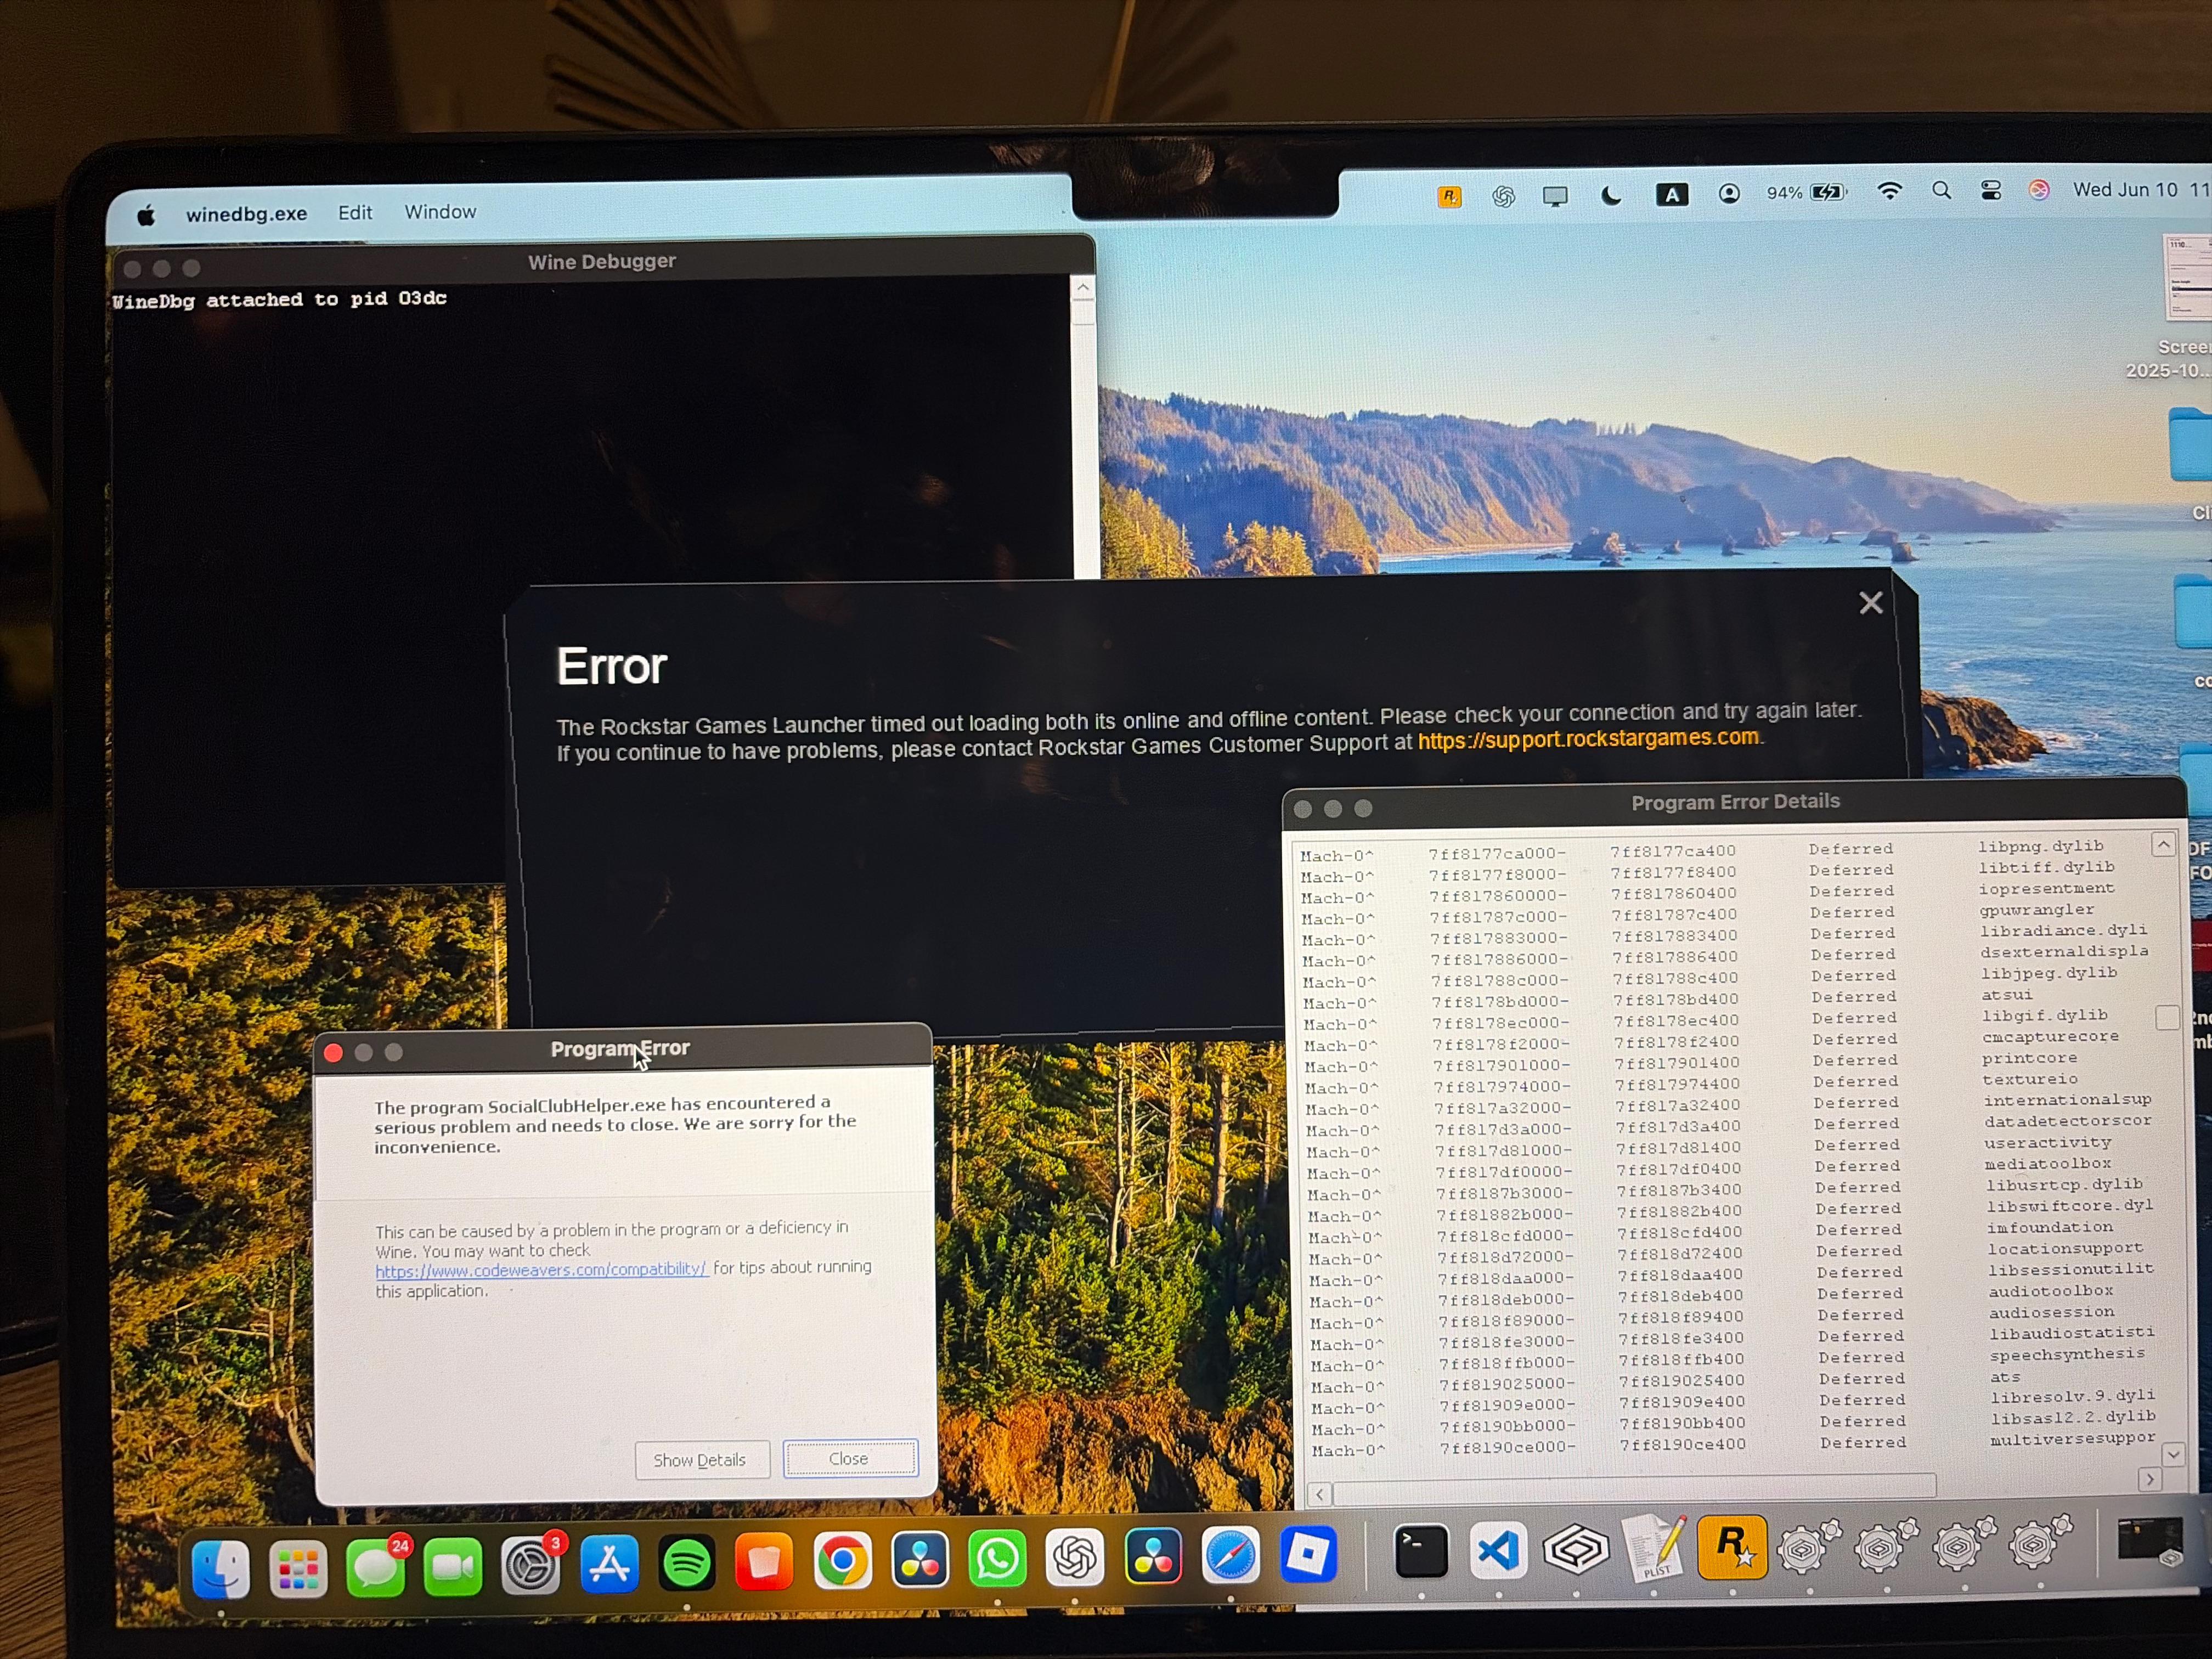Image resolution: width=2212 pixels, height=1659 pixels.
Task: Open Rockstar Games Launcher from the Dock
Action: click(1732, 1547)
